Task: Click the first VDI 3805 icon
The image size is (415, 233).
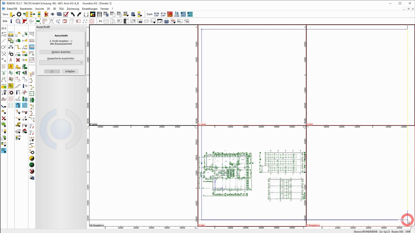Action: (183, 14)
